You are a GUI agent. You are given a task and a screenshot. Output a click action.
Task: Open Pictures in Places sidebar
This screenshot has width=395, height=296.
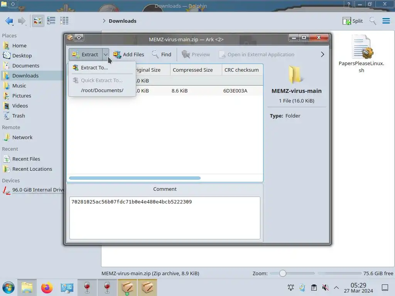[x=22, y=96]
